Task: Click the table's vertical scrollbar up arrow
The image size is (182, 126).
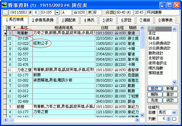Action: click(142, 28)
